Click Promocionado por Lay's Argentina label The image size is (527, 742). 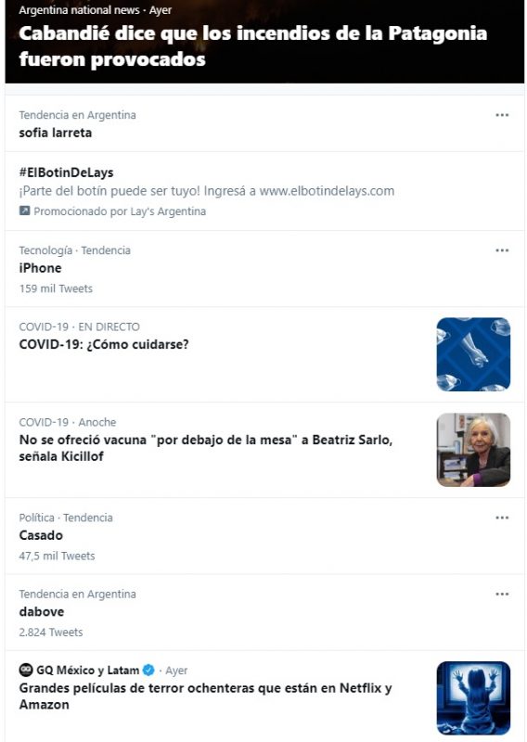tap(120, 211)
